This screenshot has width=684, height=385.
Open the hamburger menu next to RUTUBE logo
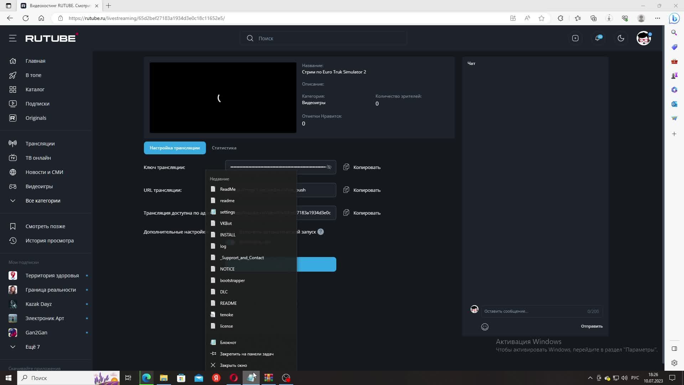click(13, 38)
